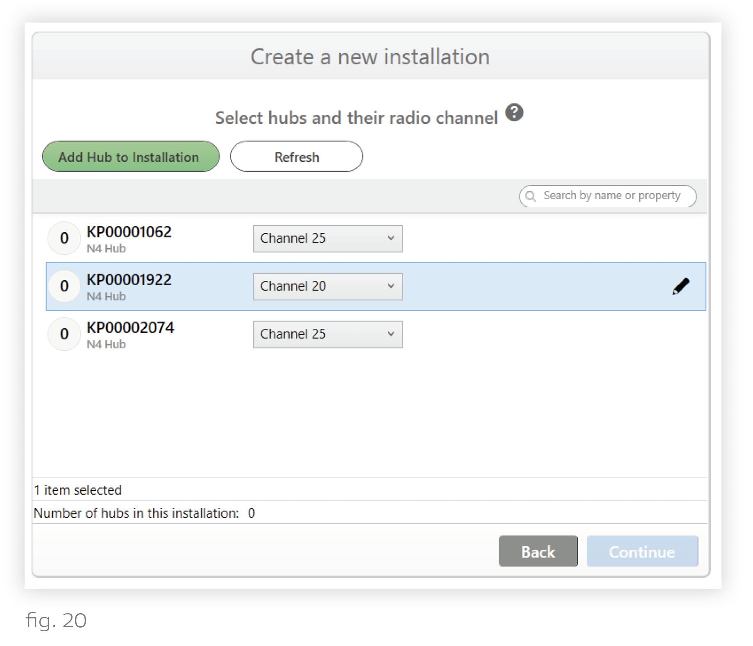Click the magnifier icon in search box
Screen dimensions: 753x646
click(x=531, y=196)
